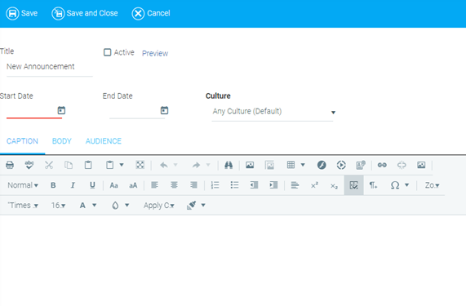Open the Start Date calendar picker
466x306 pixels.
point(61,110)
